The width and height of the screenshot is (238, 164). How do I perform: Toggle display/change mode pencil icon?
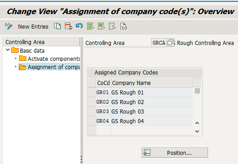tap(9, 26)
